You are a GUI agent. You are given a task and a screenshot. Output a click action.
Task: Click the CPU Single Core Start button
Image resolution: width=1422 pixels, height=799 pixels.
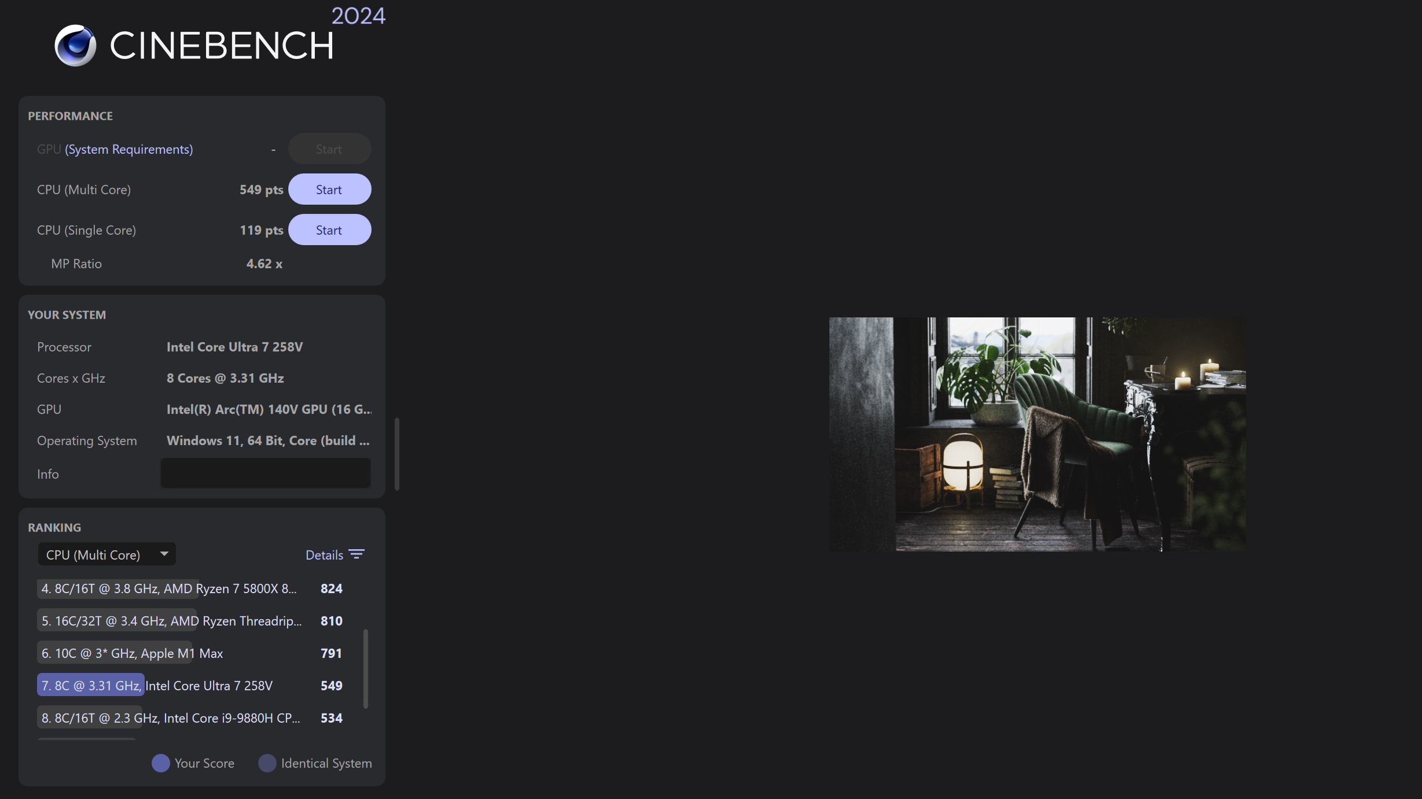click(x=329, y=230)
